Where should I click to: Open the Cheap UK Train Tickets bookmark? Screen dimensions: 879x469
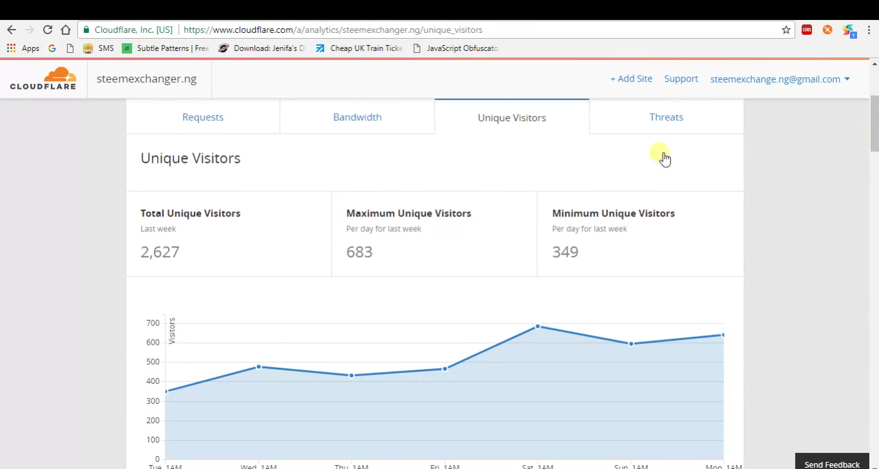pos(359,48)
